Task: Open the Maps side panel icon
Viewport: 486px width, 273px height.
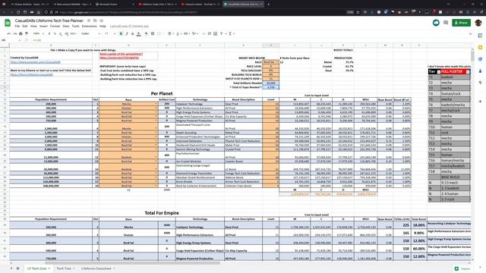Action: pos(480,83)
